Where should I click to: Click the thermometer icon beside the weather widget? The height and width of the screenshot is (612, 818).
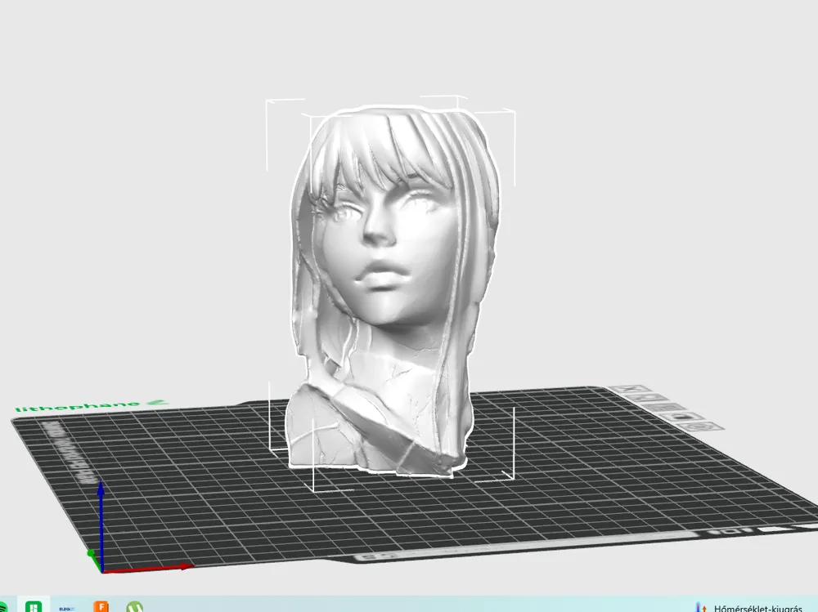coord(699,606)
